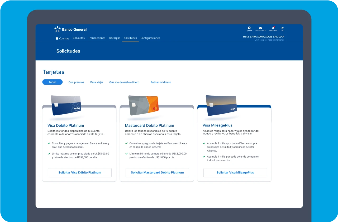Image resolution: width=338 pixels, height=222 pixels.
Task: Open Ayuda help icon
Action: pos(249,28)
